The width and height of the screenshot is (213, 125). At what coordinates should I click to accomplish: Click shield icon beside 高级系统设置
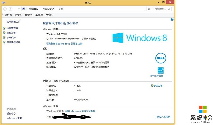pos(4,42)
